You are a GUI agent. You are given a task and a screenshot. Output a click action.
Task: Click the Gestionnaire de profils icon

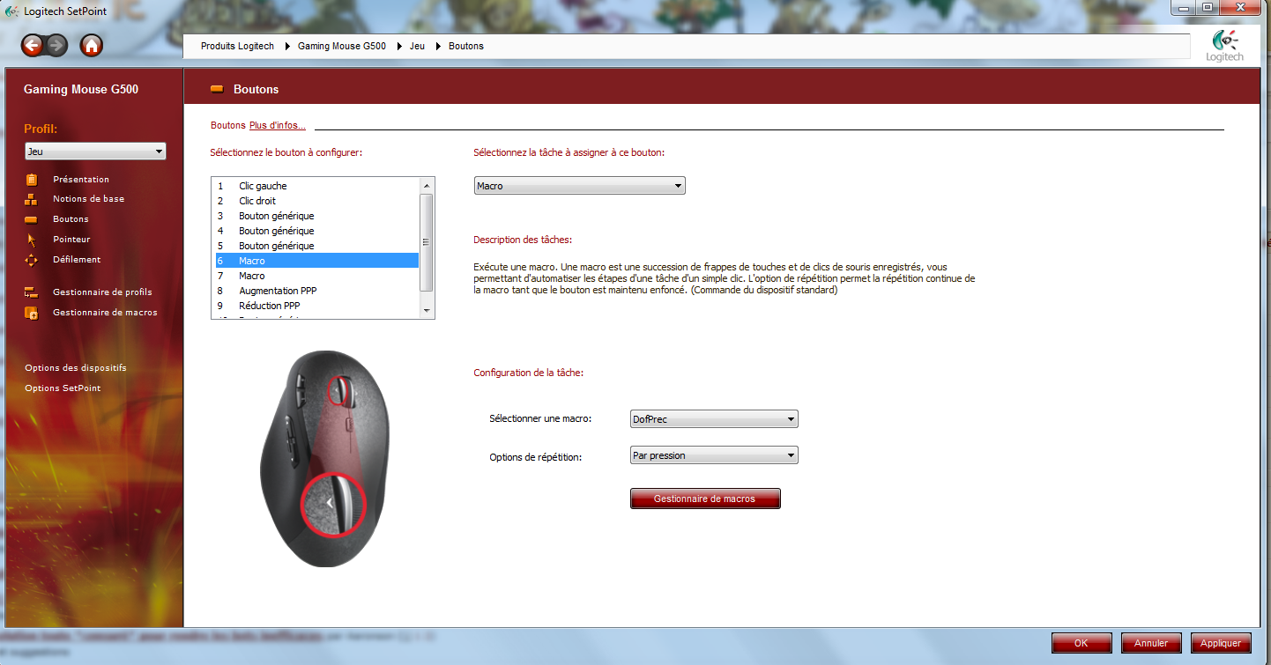[x=32, y=292]
